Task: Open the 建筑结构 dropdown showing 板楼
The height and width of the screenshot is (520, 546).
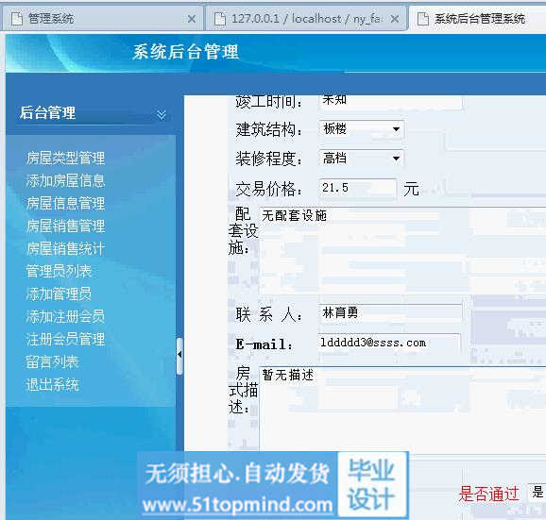Action: coord(361,129)
